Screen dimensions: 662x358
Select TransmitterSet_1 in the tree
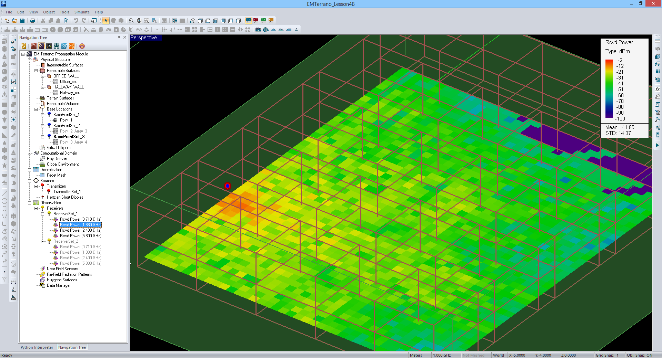pos(67,192)
